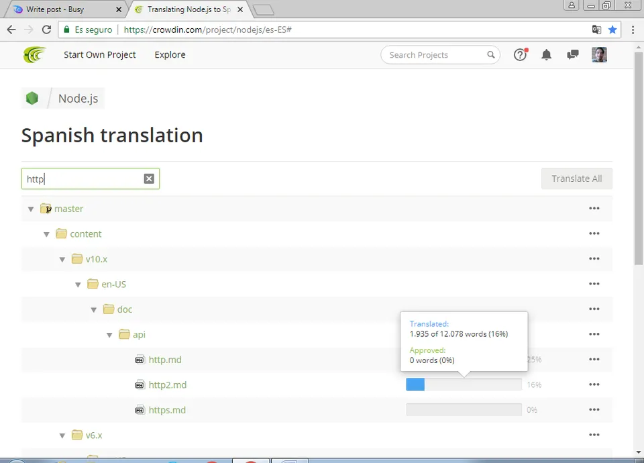Open the Explore menu item
This screenshot has width=644, height=463.
click(x=170, y=54)
